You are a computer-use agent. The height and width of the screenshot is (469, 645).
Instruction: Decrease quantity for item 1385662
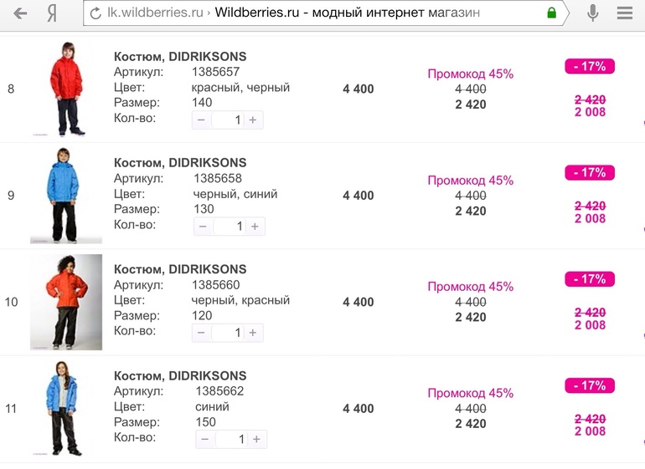tap(205, 439)
